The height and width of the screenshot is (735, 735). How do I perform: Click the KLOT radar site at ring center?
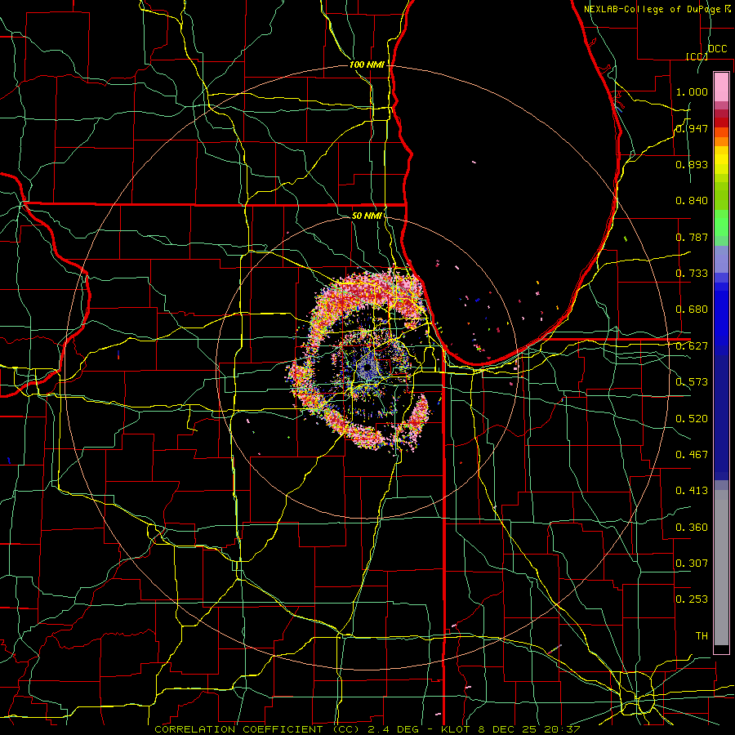(367, 368)
